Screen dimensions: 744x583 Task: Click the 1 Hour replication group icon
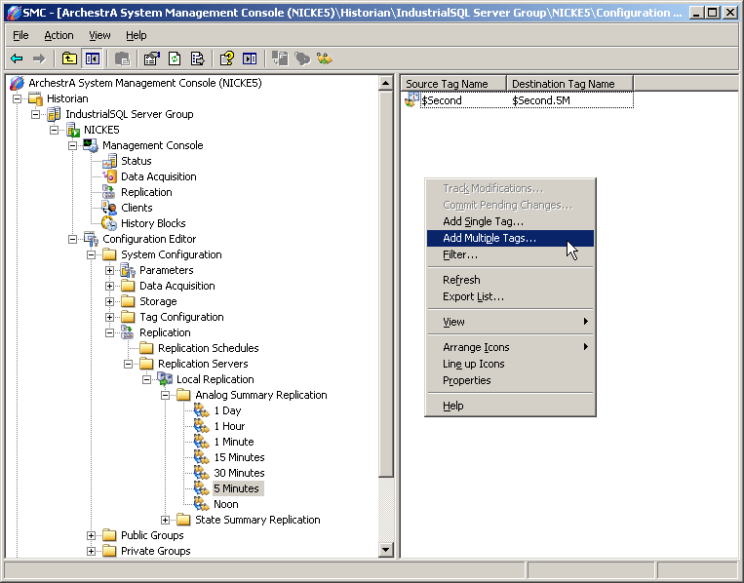pyautogui.click(x=202, y=426)
